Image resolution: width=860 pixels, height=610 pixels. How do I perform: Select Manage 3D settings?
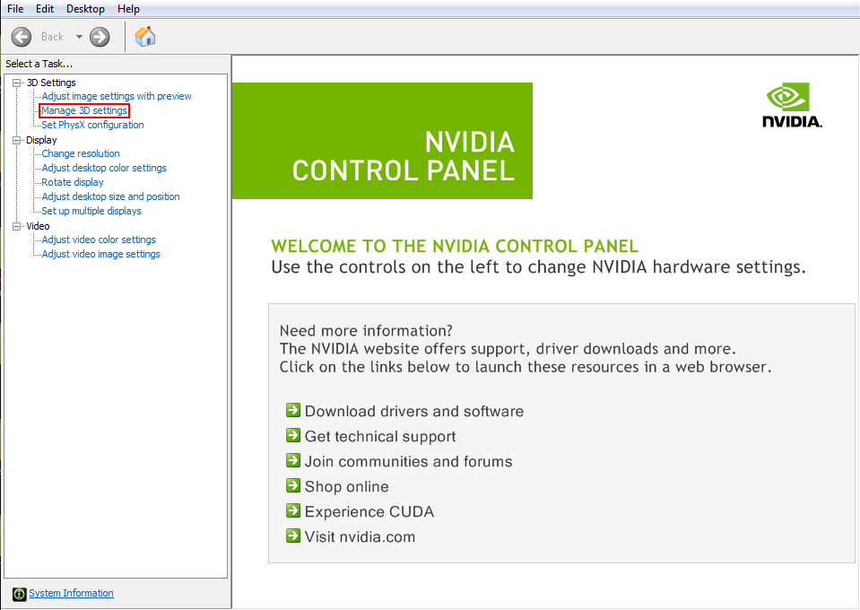click(84, 110)
